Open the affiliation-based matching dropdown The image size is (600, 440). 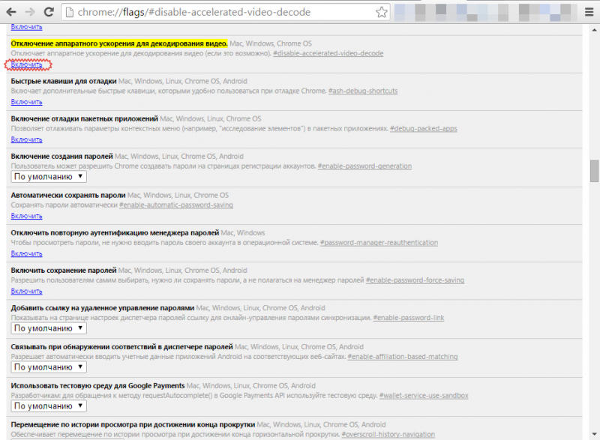(49, 367)
